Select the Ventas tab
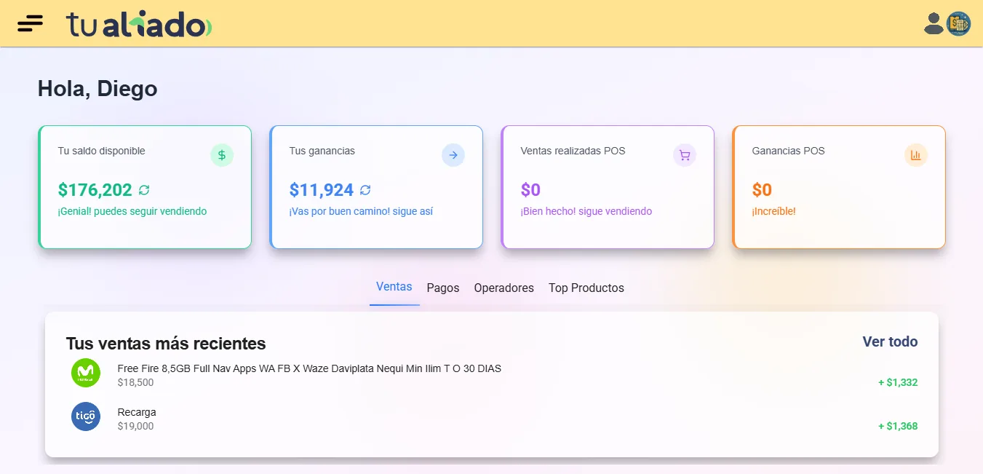 [x=394, y=287]
